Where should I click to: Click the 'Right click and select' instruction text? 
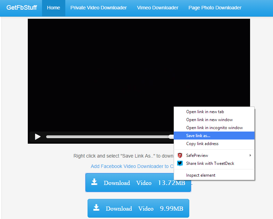[x=123, y=156]
